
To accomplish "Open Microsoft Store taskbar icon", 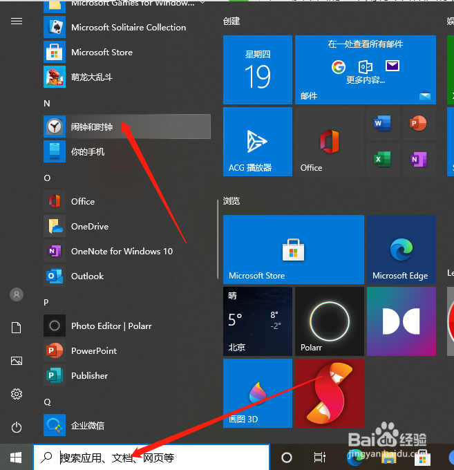I will click(422, 458).
